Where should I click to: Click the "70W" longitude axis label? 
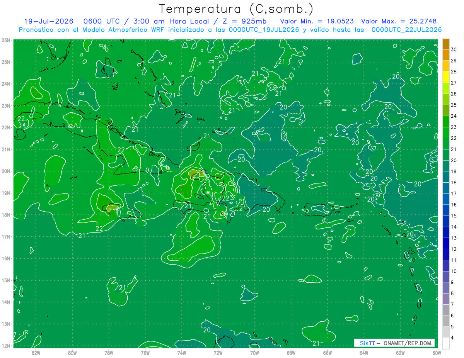tap(254, 353)
